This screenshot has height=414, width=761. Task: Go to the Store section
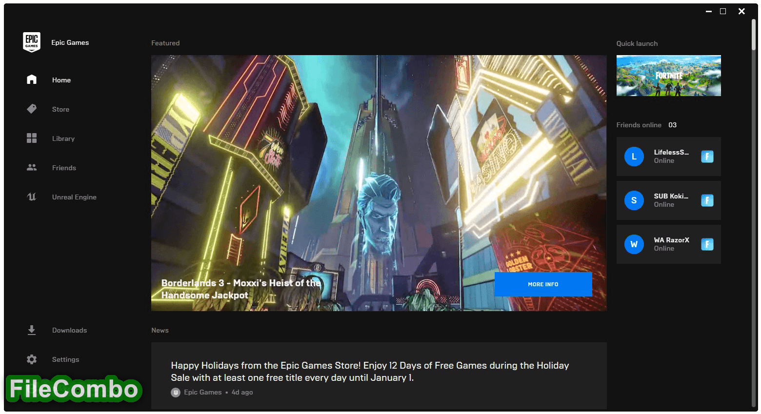point(60,109)
